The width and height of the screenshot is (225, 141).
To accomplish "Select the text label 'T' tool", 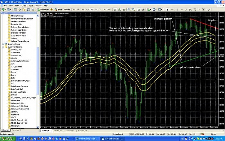I will (x=203, y=9).
